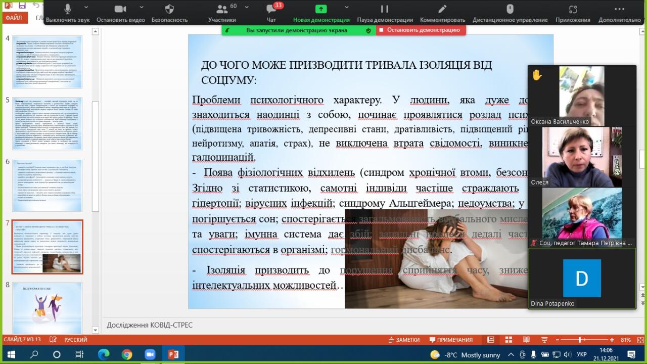This screenshot has width=647, height=364.
Task: Pause sharing with Пауза демонстрации
Action: tap(385, 14)
